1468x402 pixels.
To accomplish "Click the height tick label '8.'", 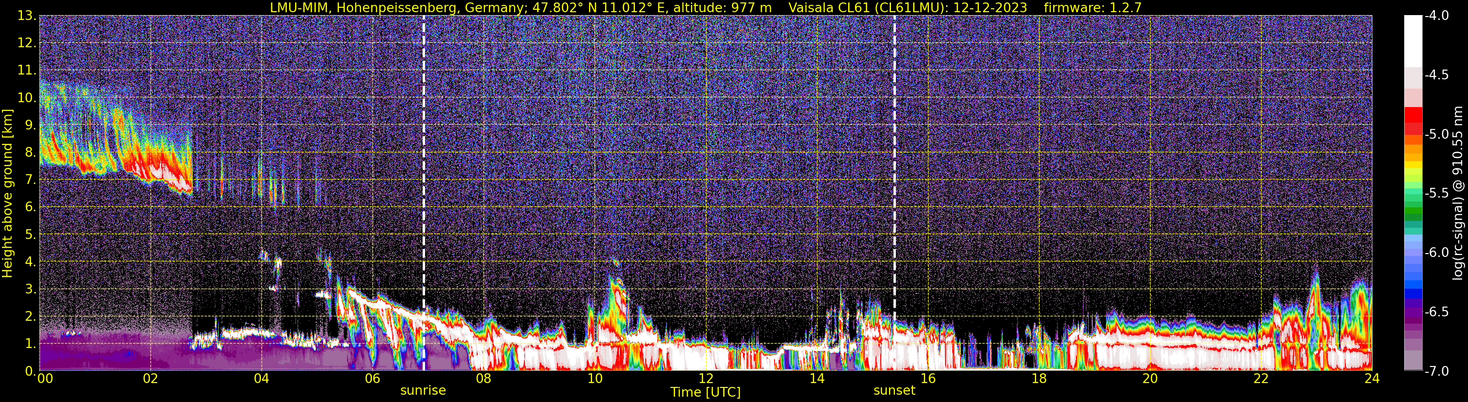I will click(31, 153).
